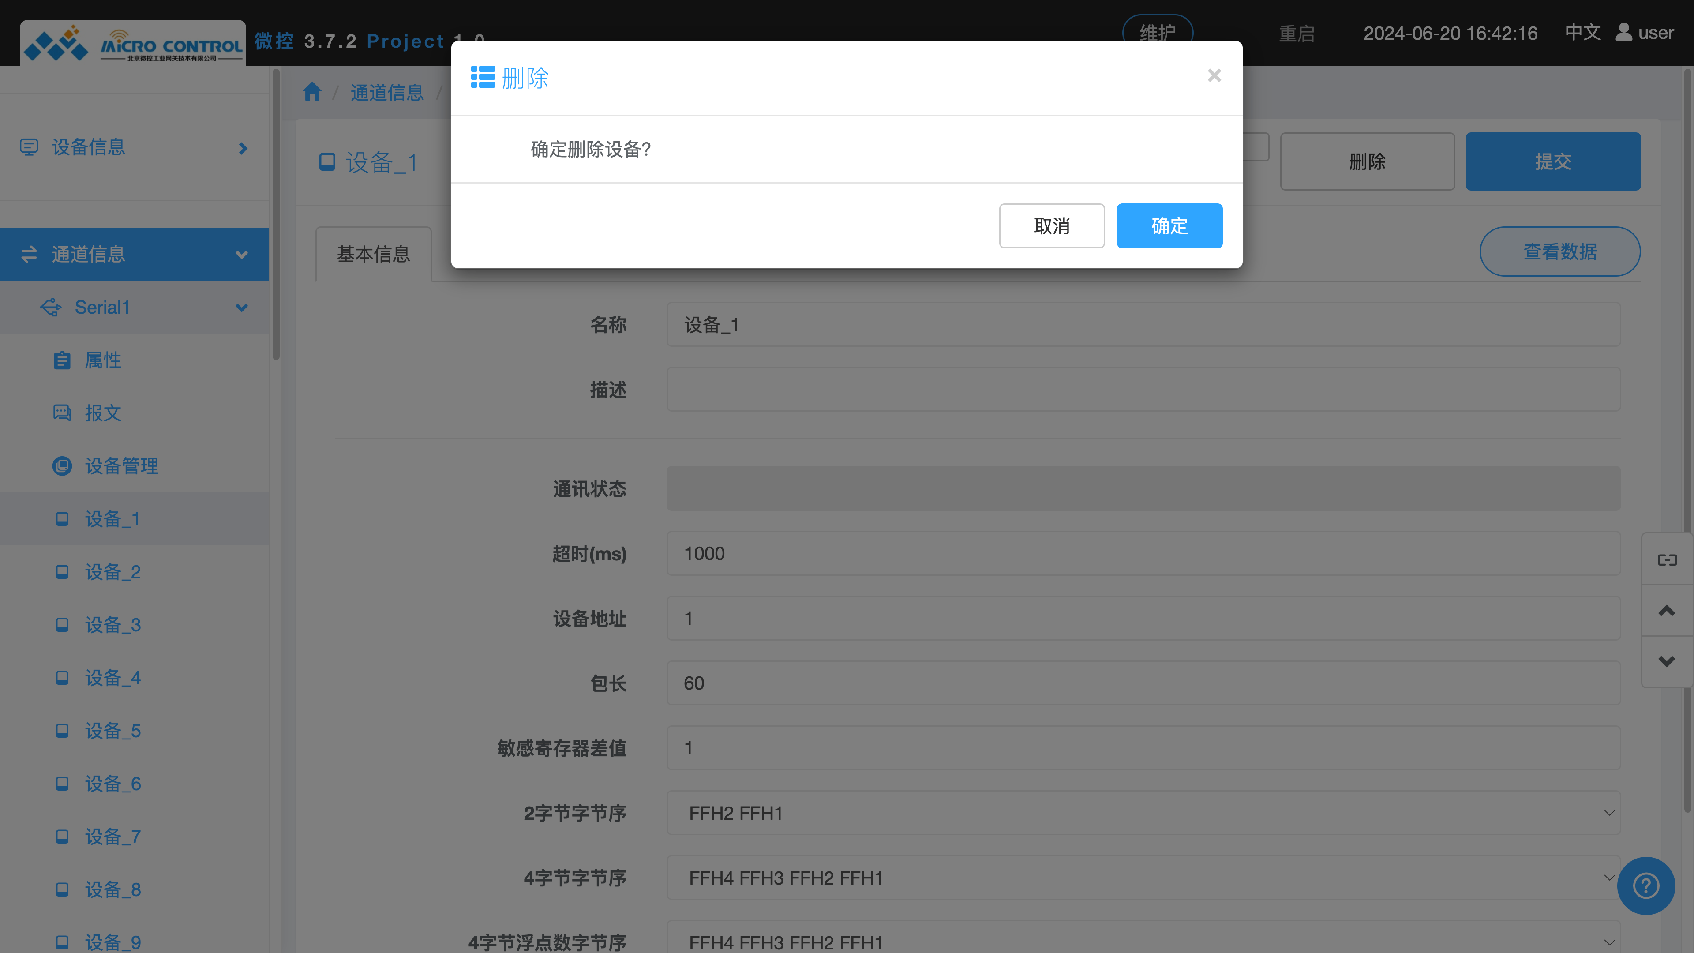This screenshot has height=953, width=1694.
Task: Click the scroll-down chevron on right panel
Action: pyautogui.click(x=1666, y=661)
